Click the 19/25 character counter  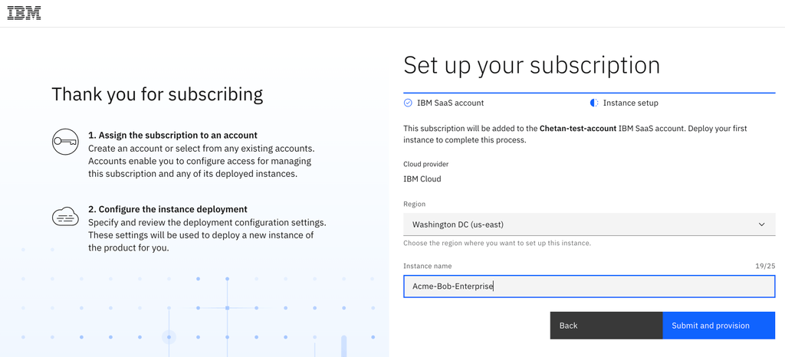(x=764, y=266)
